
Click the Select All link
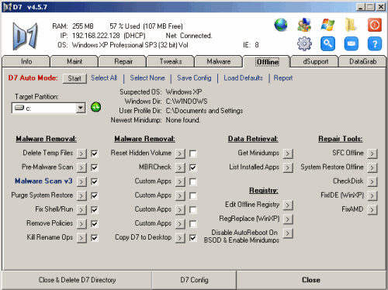point(104,78)
